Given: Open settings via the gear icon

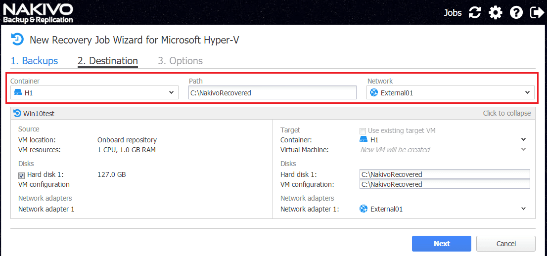Looking at the screenshot, I should [x=495, y=13].
